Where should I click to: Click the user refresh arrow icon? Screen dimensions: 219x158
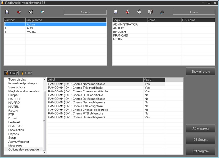pos(162,12)
